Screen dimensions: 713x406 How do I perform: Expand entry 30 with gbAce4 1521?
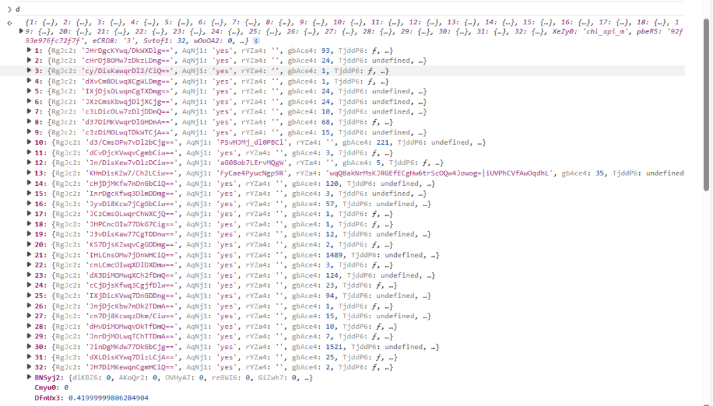pos(29,347)
